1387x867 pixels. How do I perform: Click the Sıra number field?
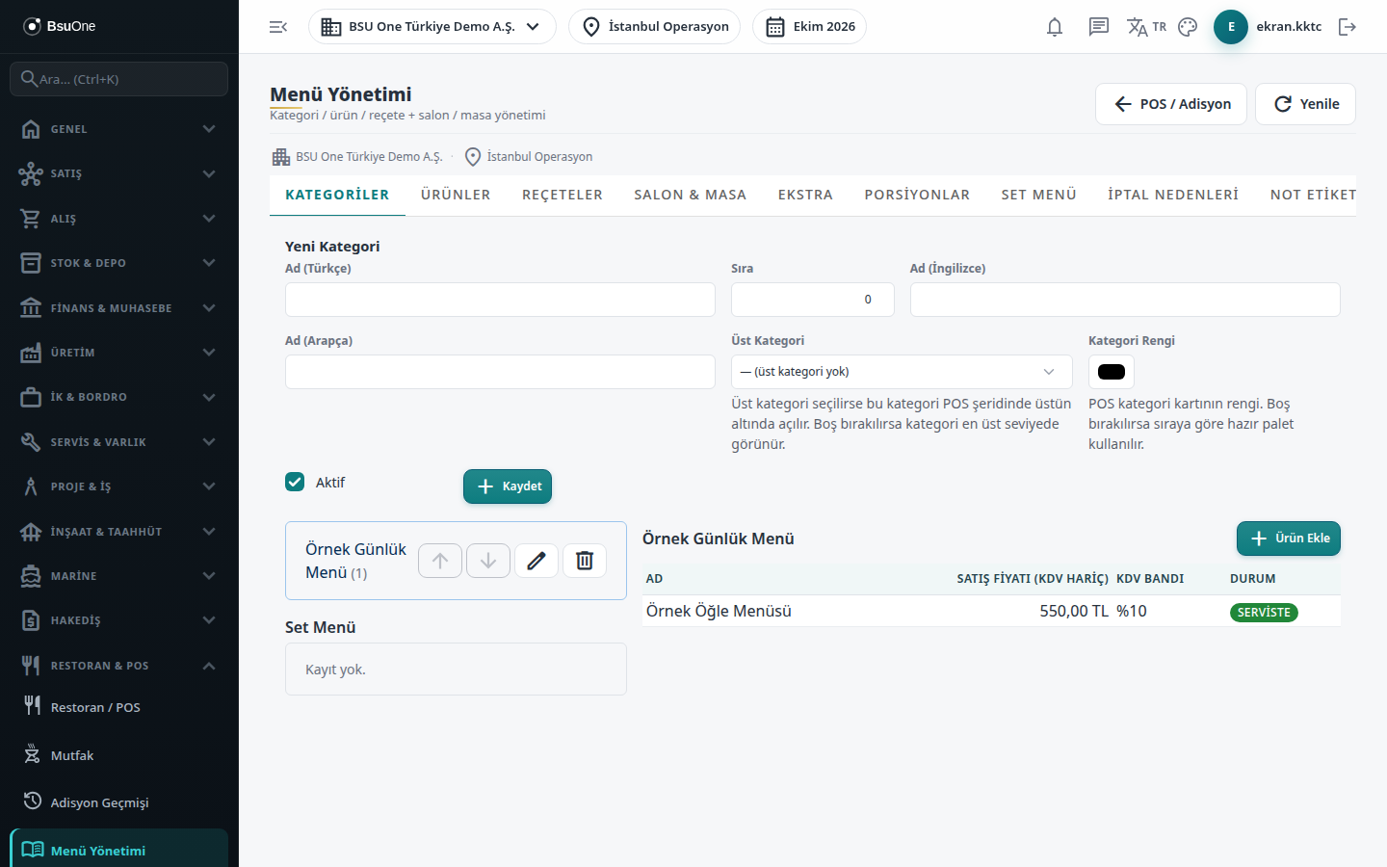click(x=813, y=300)
